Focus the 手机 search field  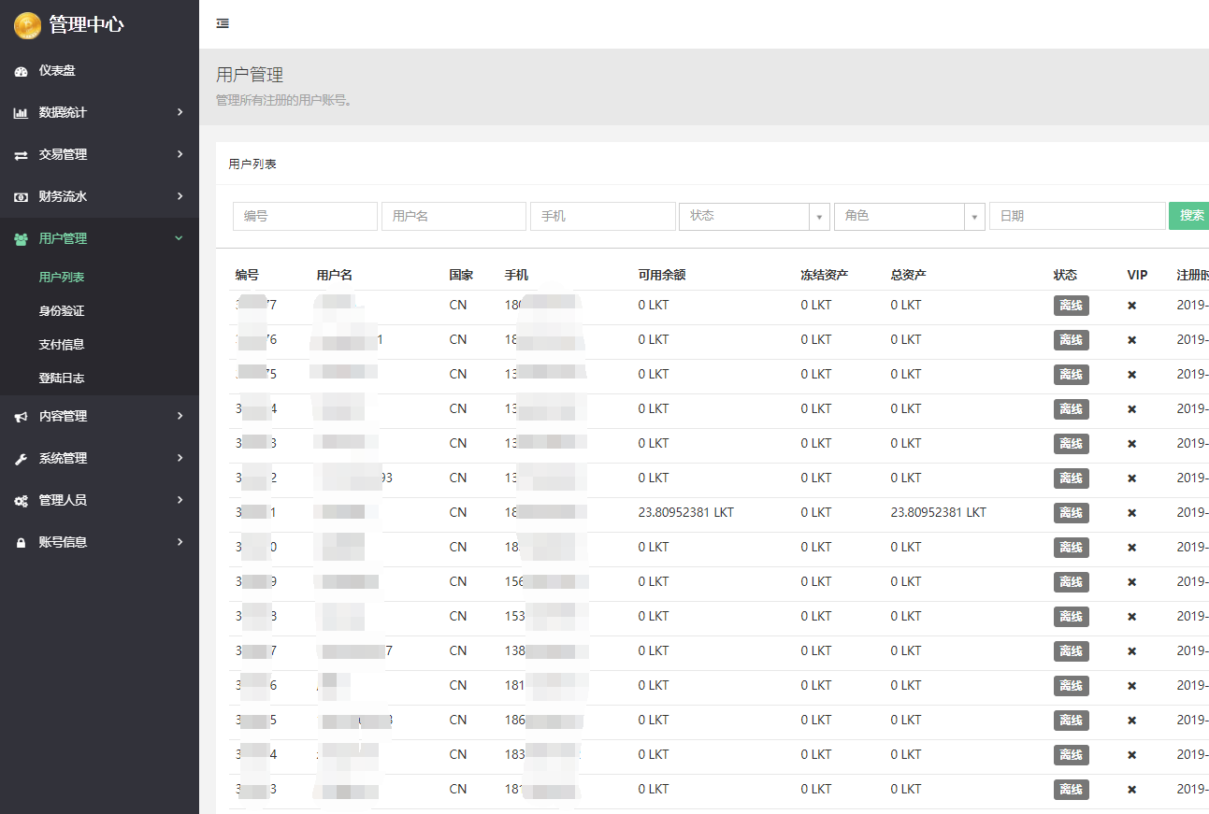click(x=602, y=216)
